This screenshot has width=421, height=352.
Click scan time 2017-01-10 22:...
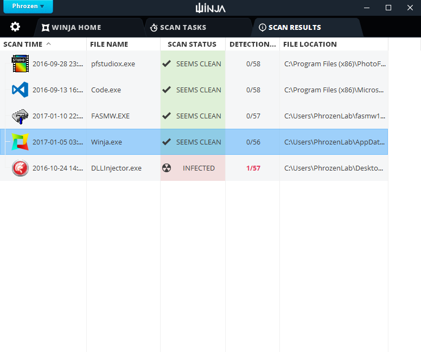(x=58, y=116)
